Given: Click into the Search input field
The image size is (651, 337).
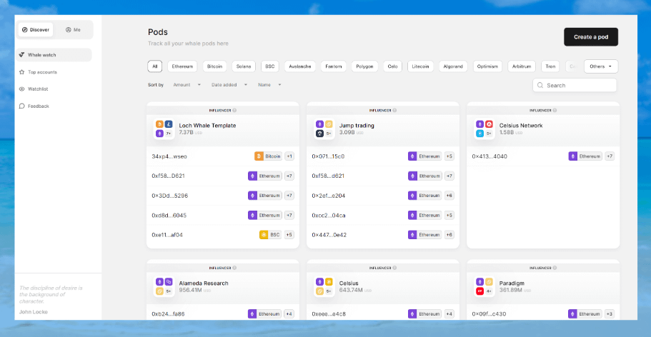Looking at the screenshot, I should click(x=579, y=86).
